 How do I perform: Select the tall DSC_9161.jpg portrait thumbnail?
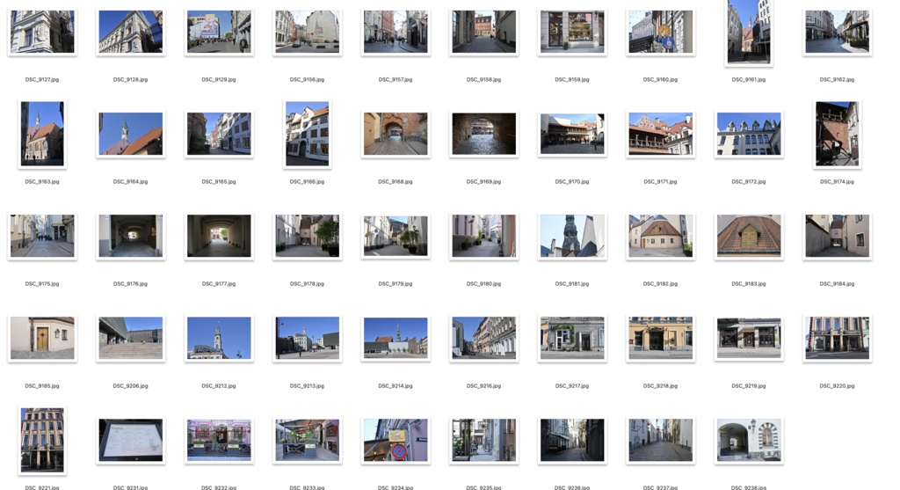pos(749,32)
